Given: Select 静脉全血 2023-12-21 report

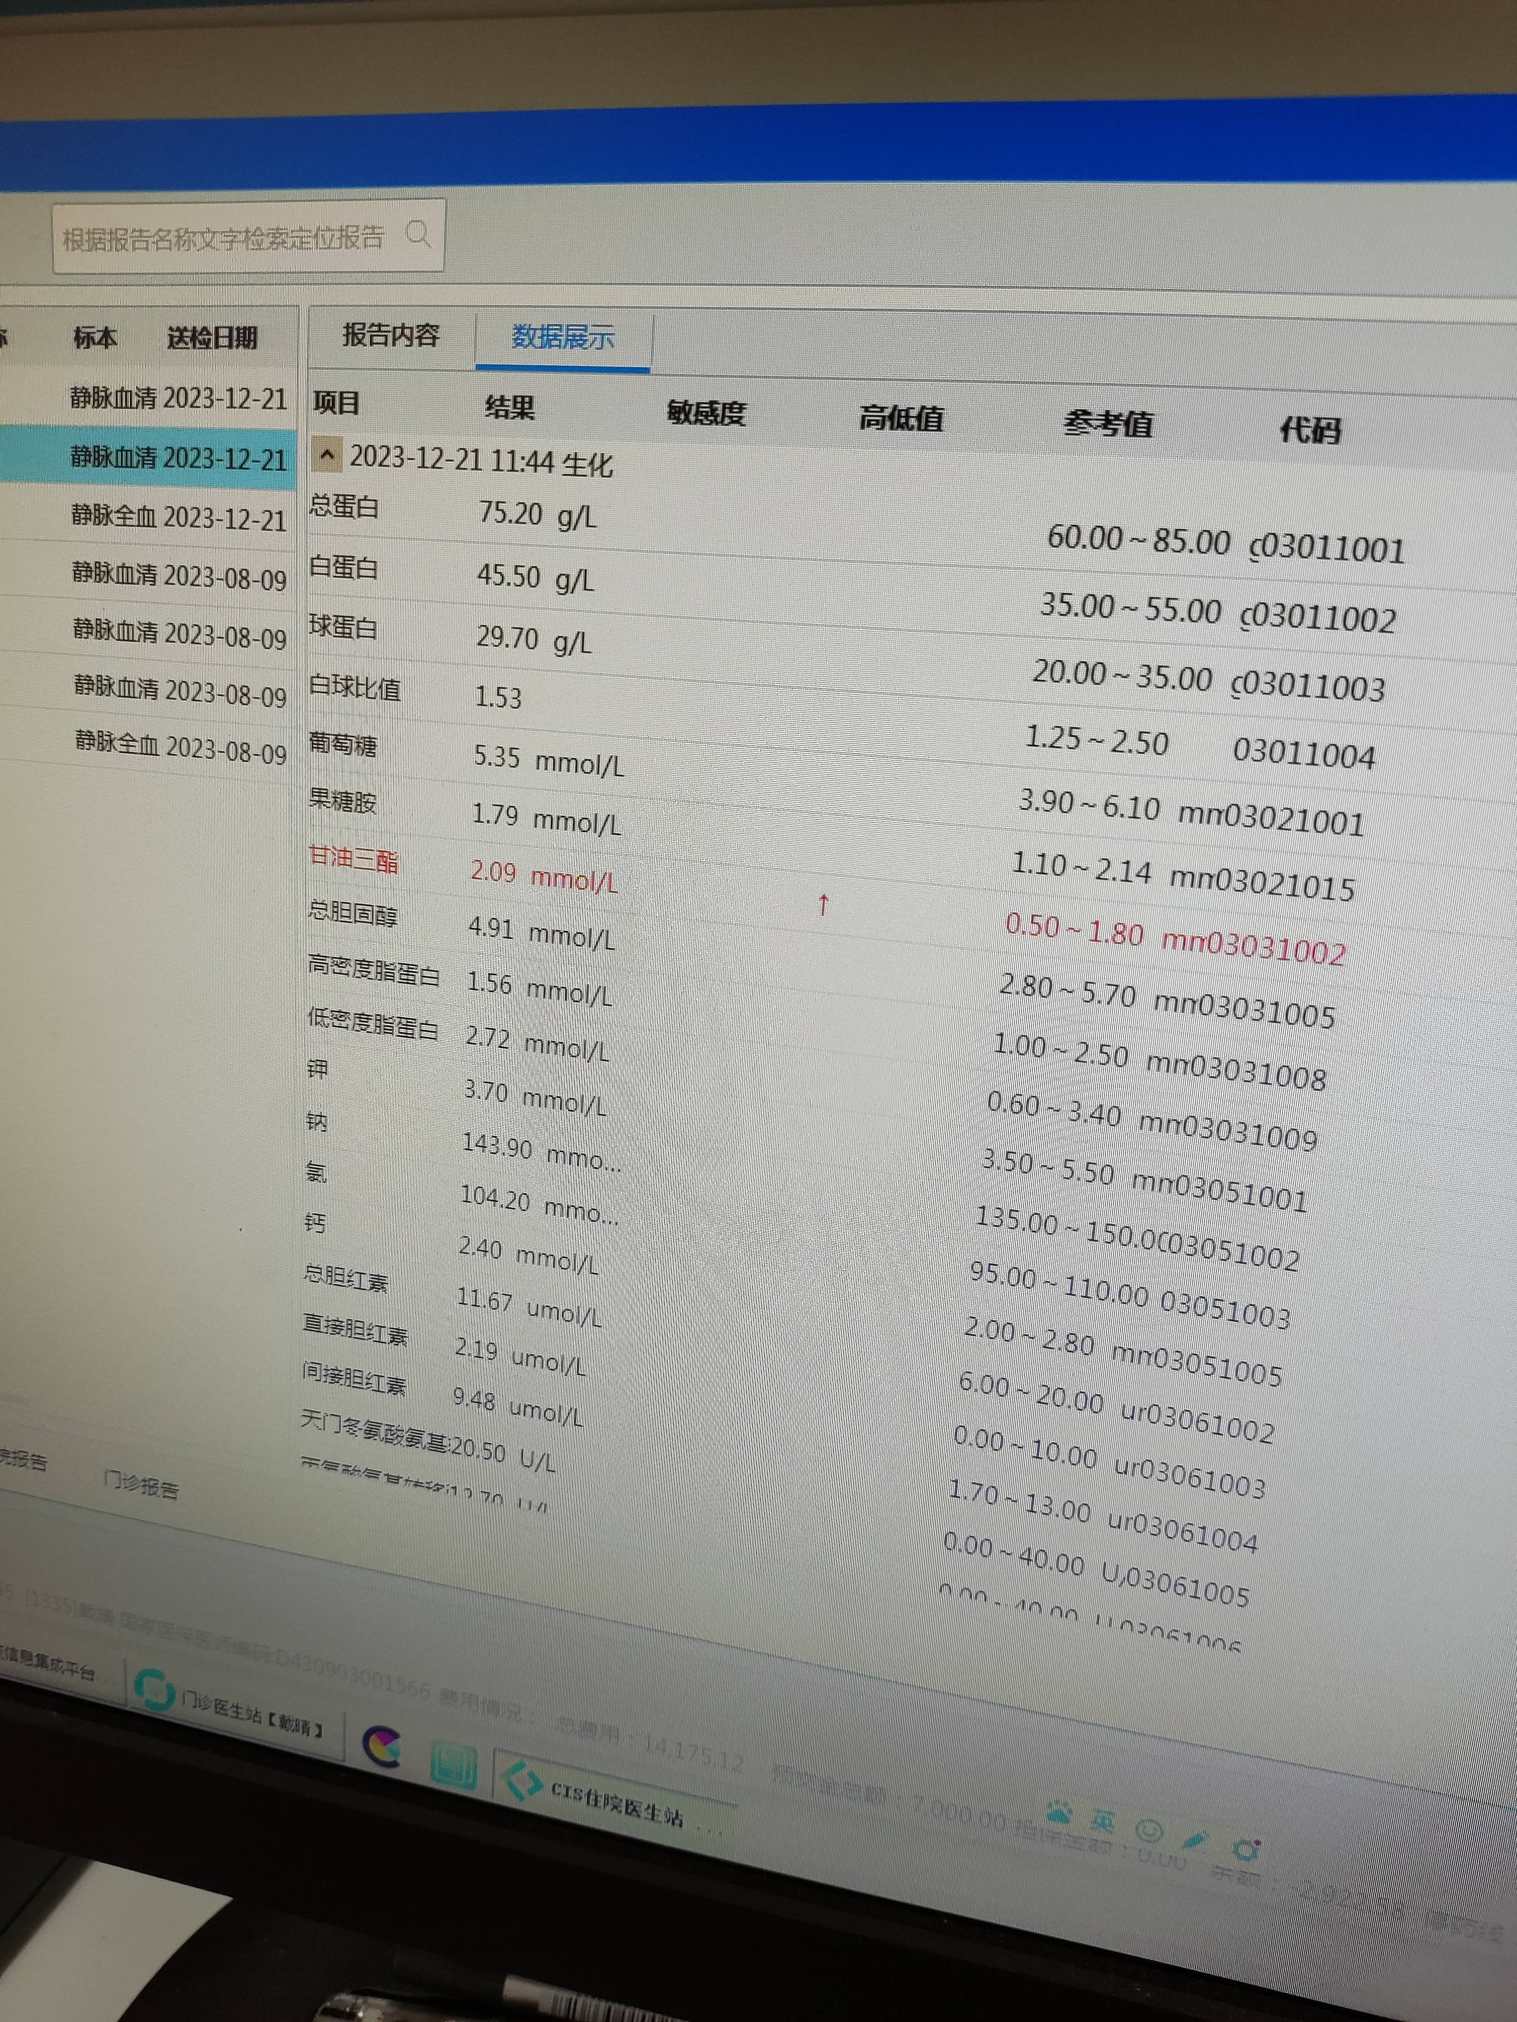Looking at the screenshot, I should coord(179,518).
